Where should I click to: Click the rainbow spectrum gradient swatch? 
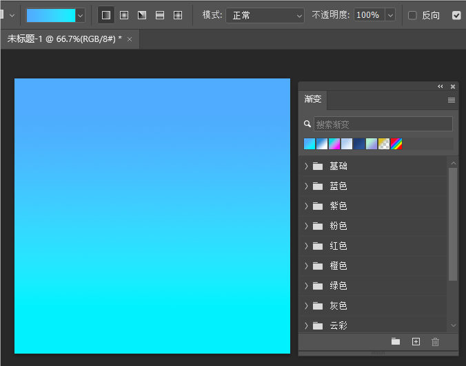[396, 144]
